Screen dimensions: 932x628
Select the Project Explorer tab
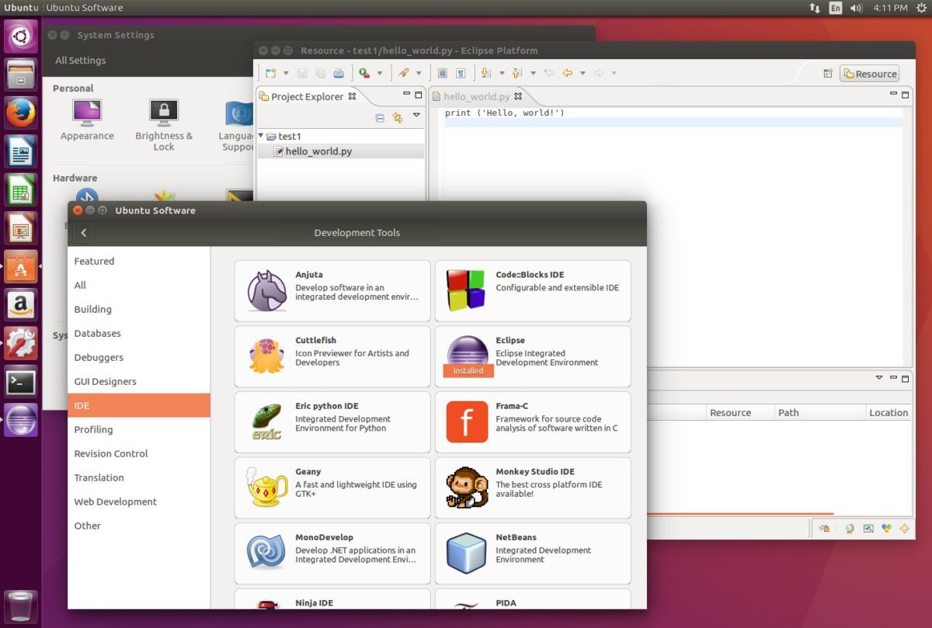pyautogui.click(x=308, y=96)
